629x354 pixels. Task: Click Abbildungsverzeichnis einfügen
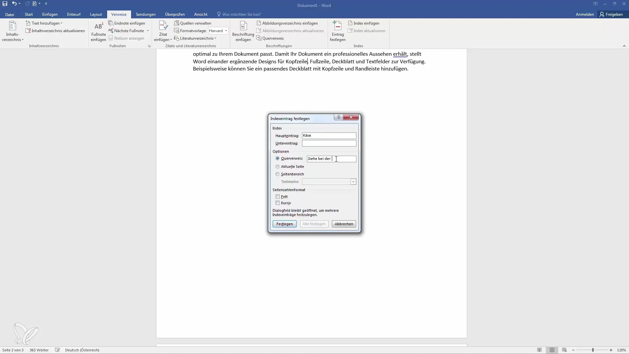click(287, 23)
